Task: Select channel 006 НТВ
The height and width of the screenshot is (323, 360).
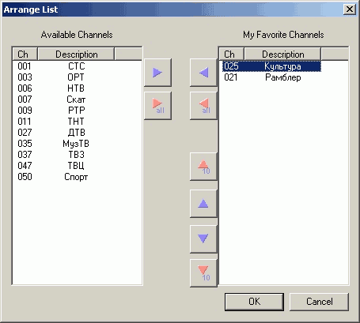Action: tap(64, 88)
